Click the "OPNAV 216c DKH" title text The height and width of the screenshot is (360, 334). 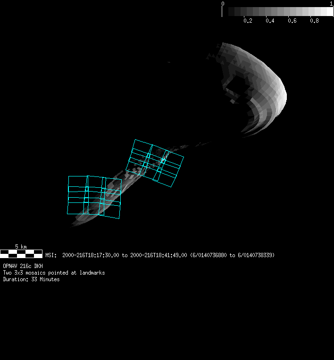click(x=23, y=267)
